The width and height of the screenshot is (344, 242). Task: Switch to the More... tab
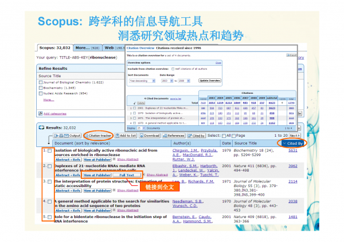click(x=87, y=47)
